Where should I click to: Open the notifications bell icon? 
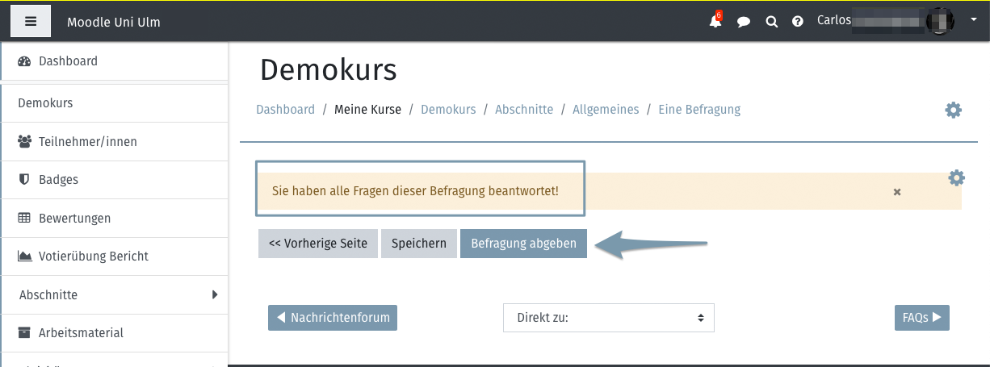[x=715, y=22]
